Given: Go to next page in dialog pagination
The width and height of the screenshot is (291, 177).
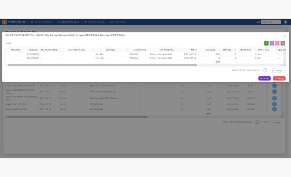Looking at the screenshot, I should [268, 70].
